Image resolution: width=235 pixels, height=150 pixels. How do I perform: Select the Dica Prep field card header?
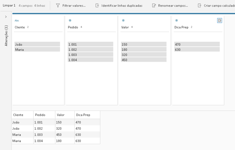click(x=182, y=27)
